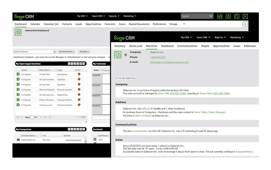Switch to the Calendar tab

tap(35, 24)
